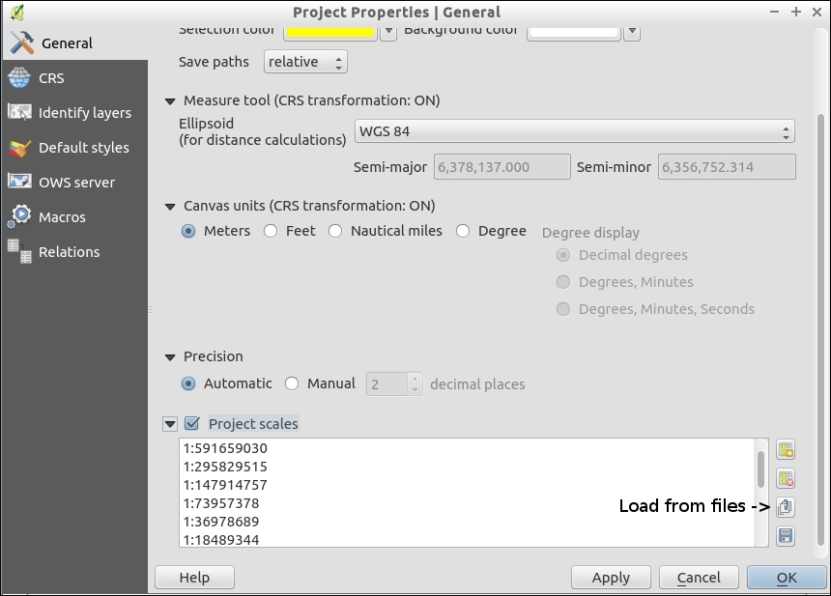Select the Feet canvas units option
The height and width of the screenshot is (596, 831).
[271, 231]
